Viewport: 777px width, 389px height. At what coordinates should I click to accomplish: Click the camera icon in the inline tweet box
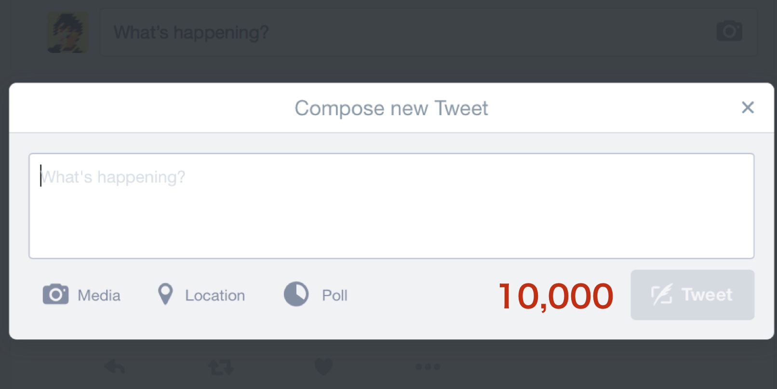[729, 31]
